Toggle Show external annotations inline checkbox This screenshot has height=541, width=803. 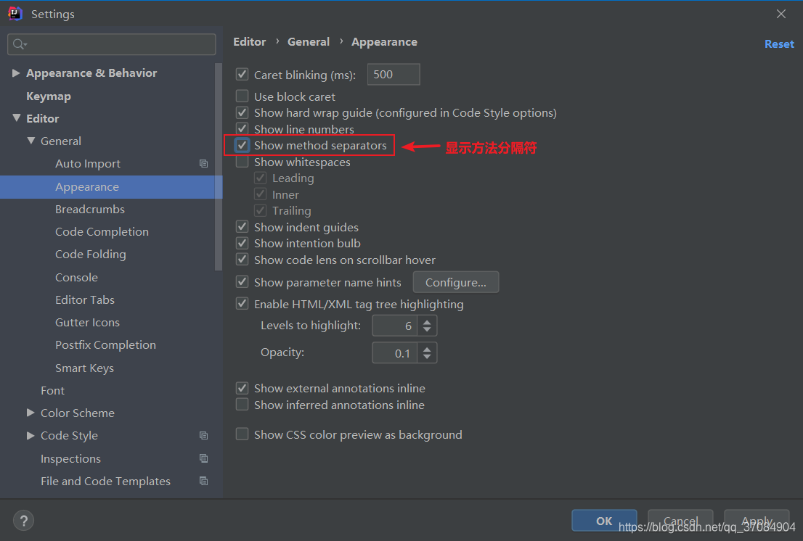point(242,388)
